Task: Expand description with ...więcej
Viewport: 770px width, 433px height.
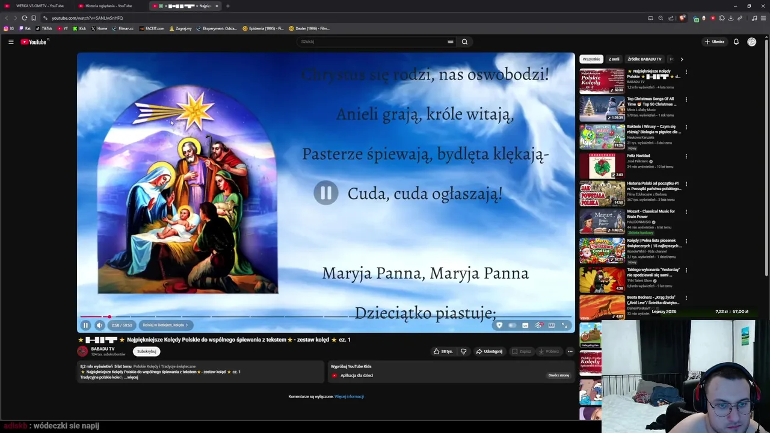Action: [x=132, y=378]
